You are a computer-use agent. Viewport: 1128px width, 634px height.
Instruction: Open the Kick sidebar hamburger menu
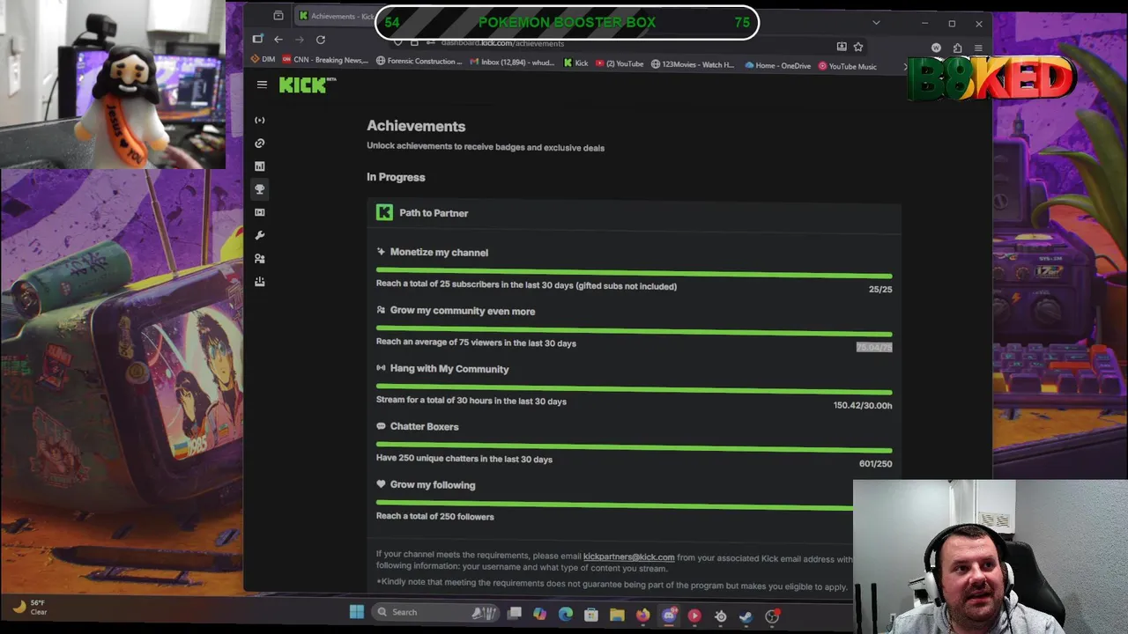262,85
